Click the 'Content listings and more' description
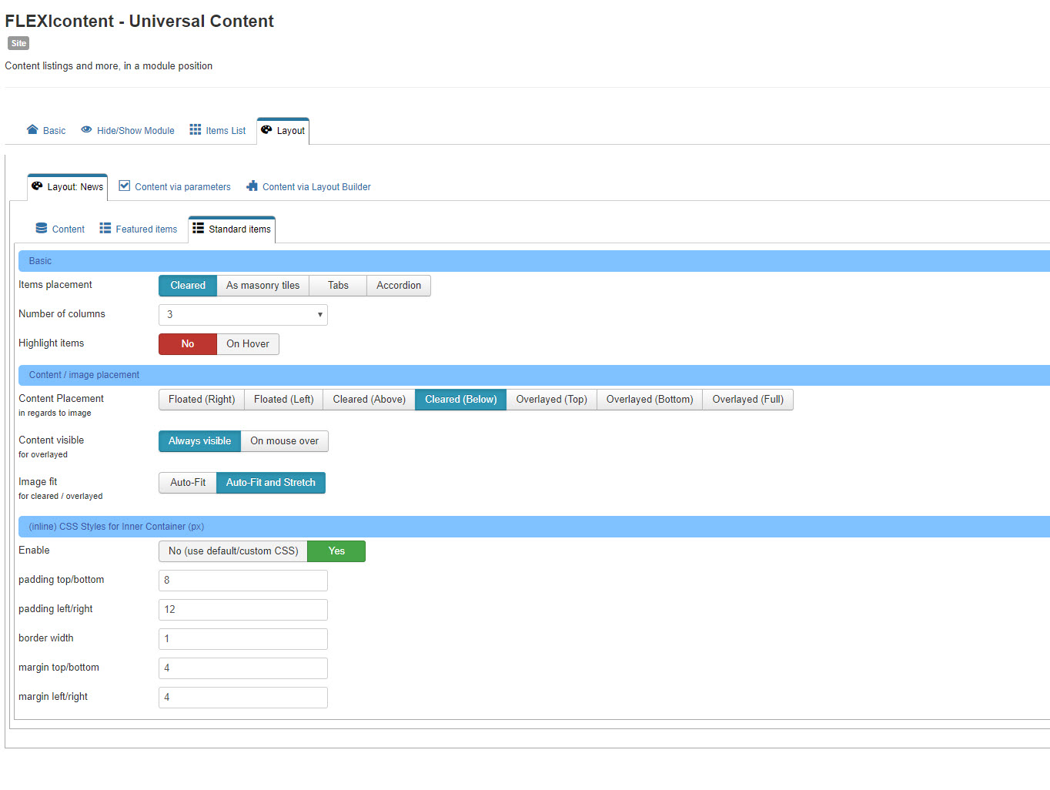This screenshot has height=790, width=1050. (x=109, y=66)
